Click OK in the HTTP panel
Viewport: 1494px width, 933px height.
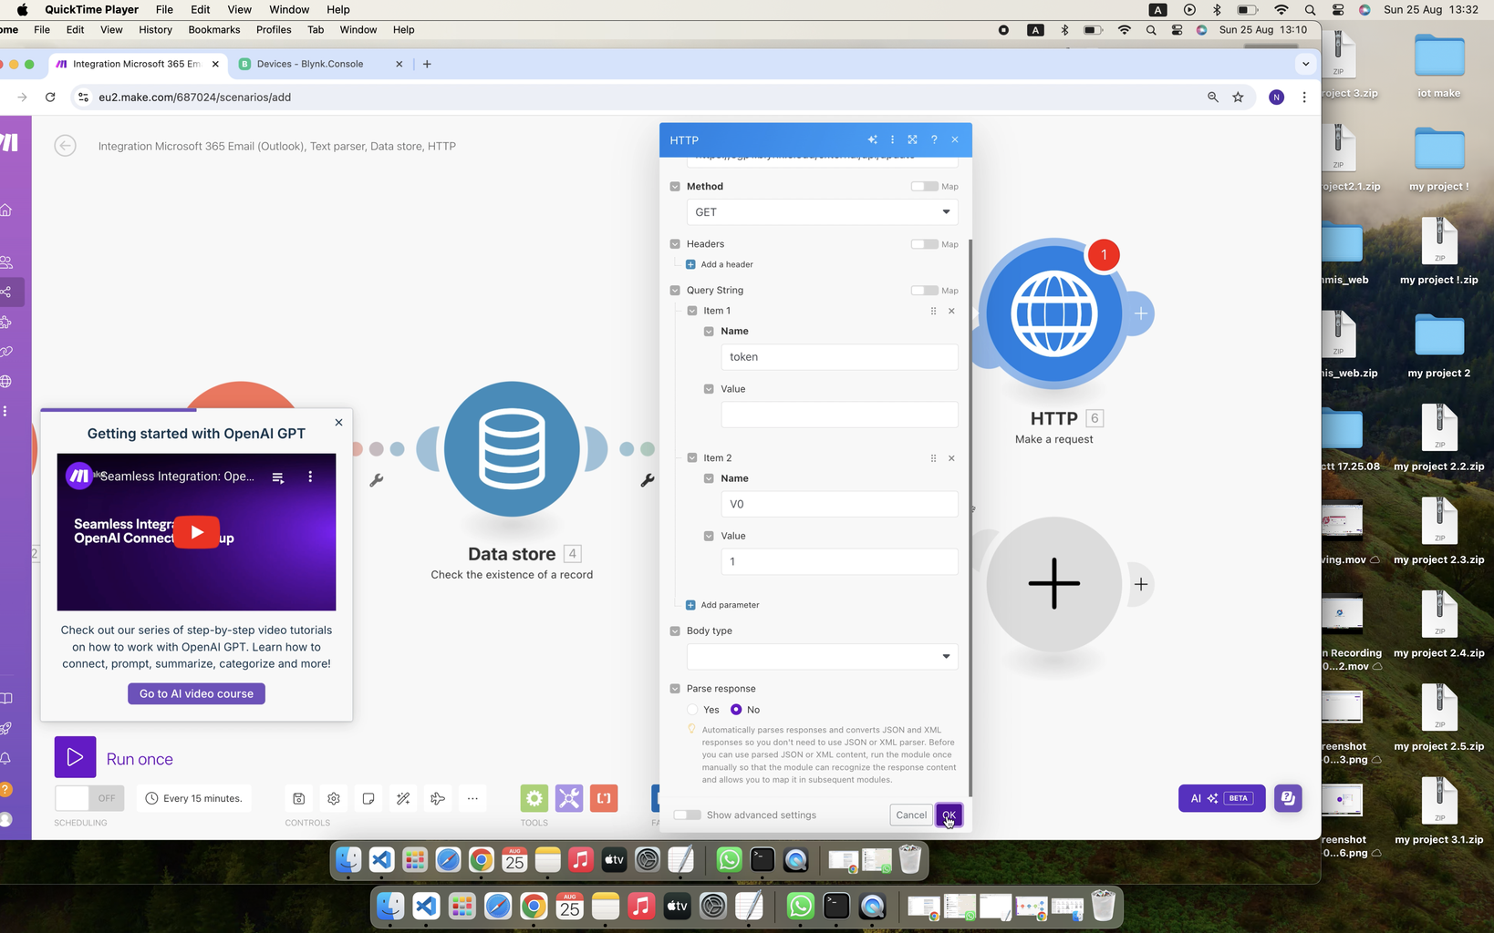pos(949,815)
